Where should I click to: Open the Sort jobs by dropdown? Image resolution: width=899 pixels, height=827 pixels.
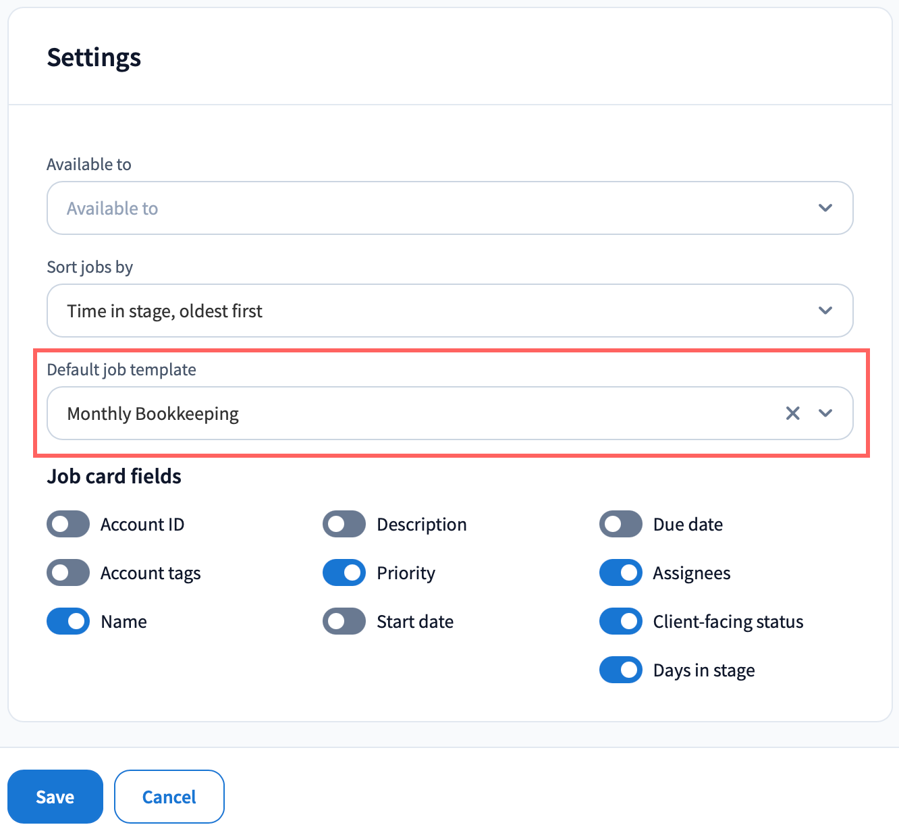pyautogui.click(x=825, y=311)
